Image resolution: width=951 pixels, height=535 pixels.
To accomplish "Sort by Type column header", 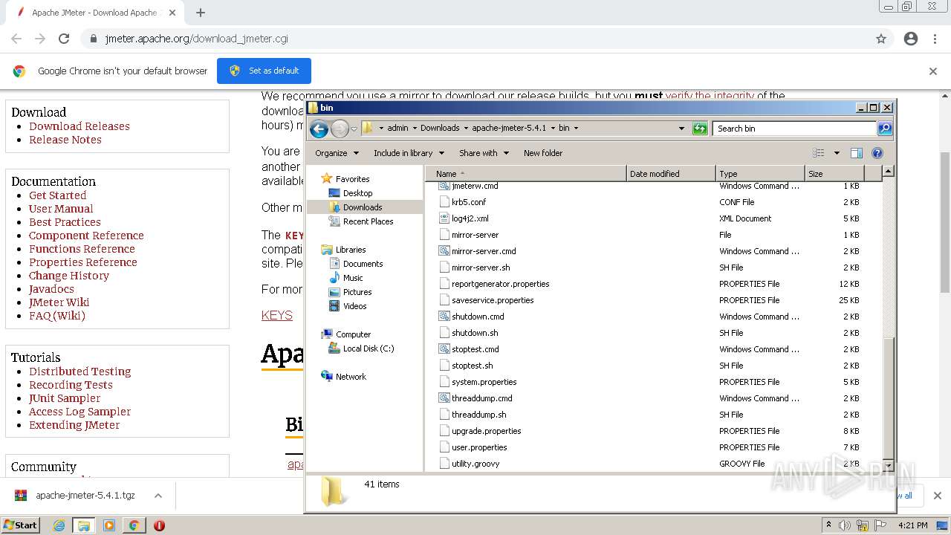I will point(760,174).
